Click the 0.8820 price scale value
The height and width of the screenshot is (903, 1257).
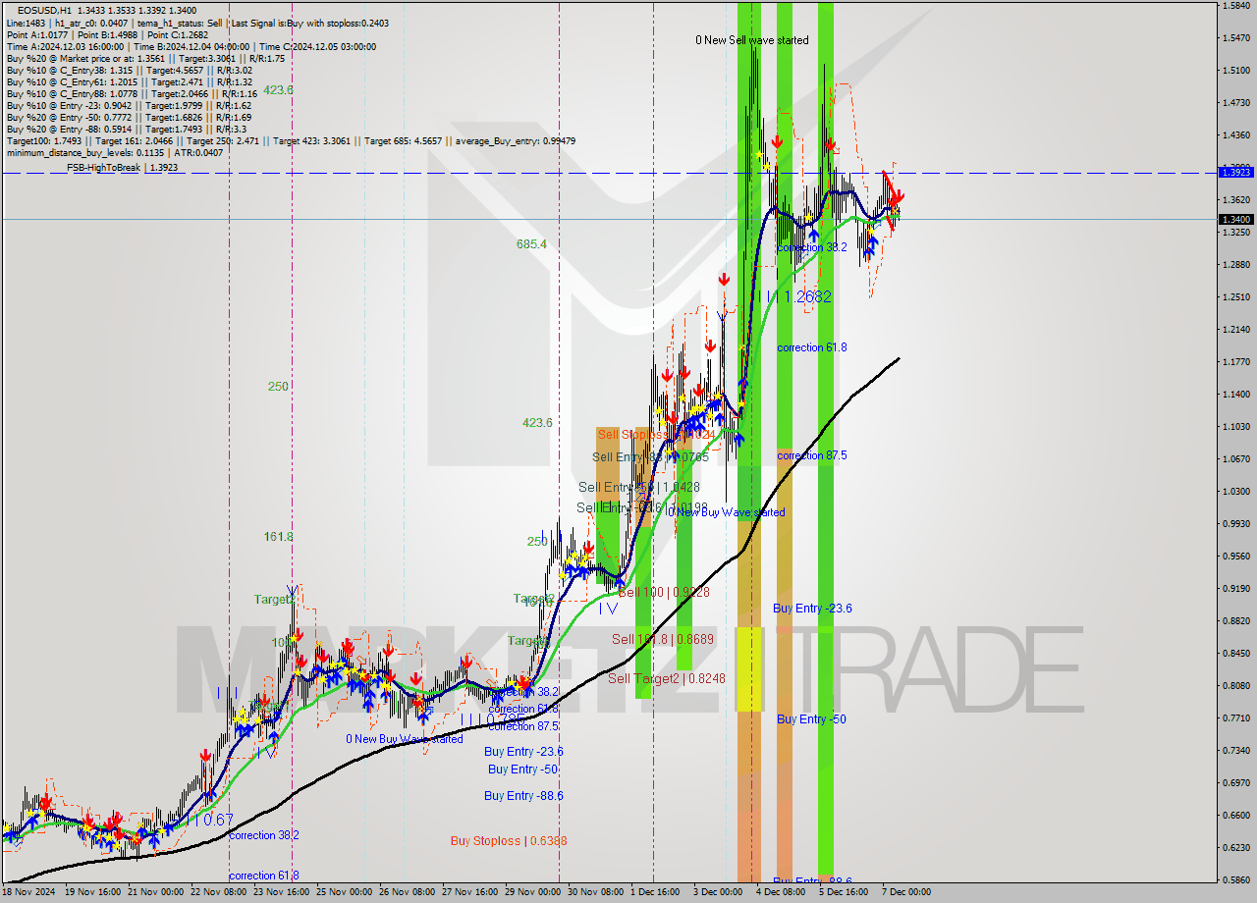point(1235,620)
